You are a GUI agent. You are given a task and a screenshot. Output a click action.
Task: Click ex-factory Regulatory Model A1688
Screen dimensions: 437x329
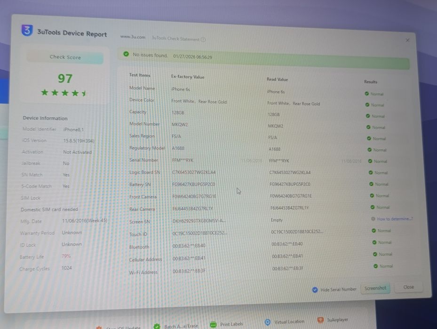(x=178, y=148)
